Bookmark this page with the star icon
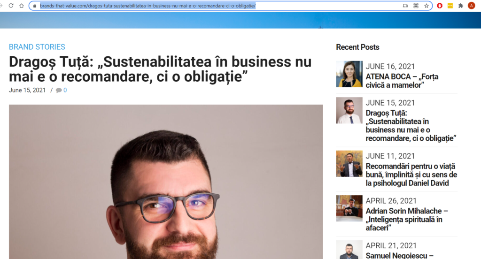The height and width of the screenshot is (259, 481). [x=427, y=6]
